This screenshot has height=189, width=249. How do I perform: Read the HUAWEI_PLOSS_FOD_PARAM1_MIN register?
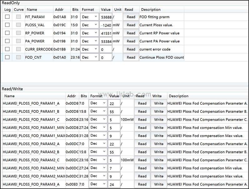[142, 128]
